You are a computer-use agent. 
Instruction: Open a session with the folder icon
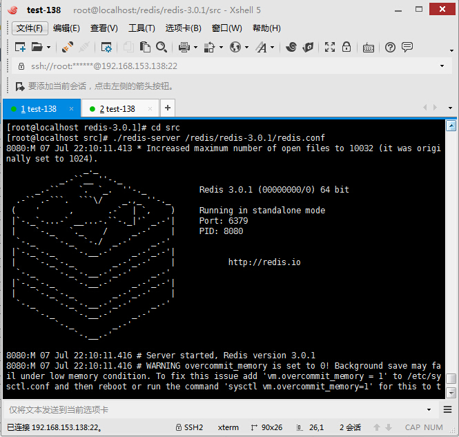37,47
